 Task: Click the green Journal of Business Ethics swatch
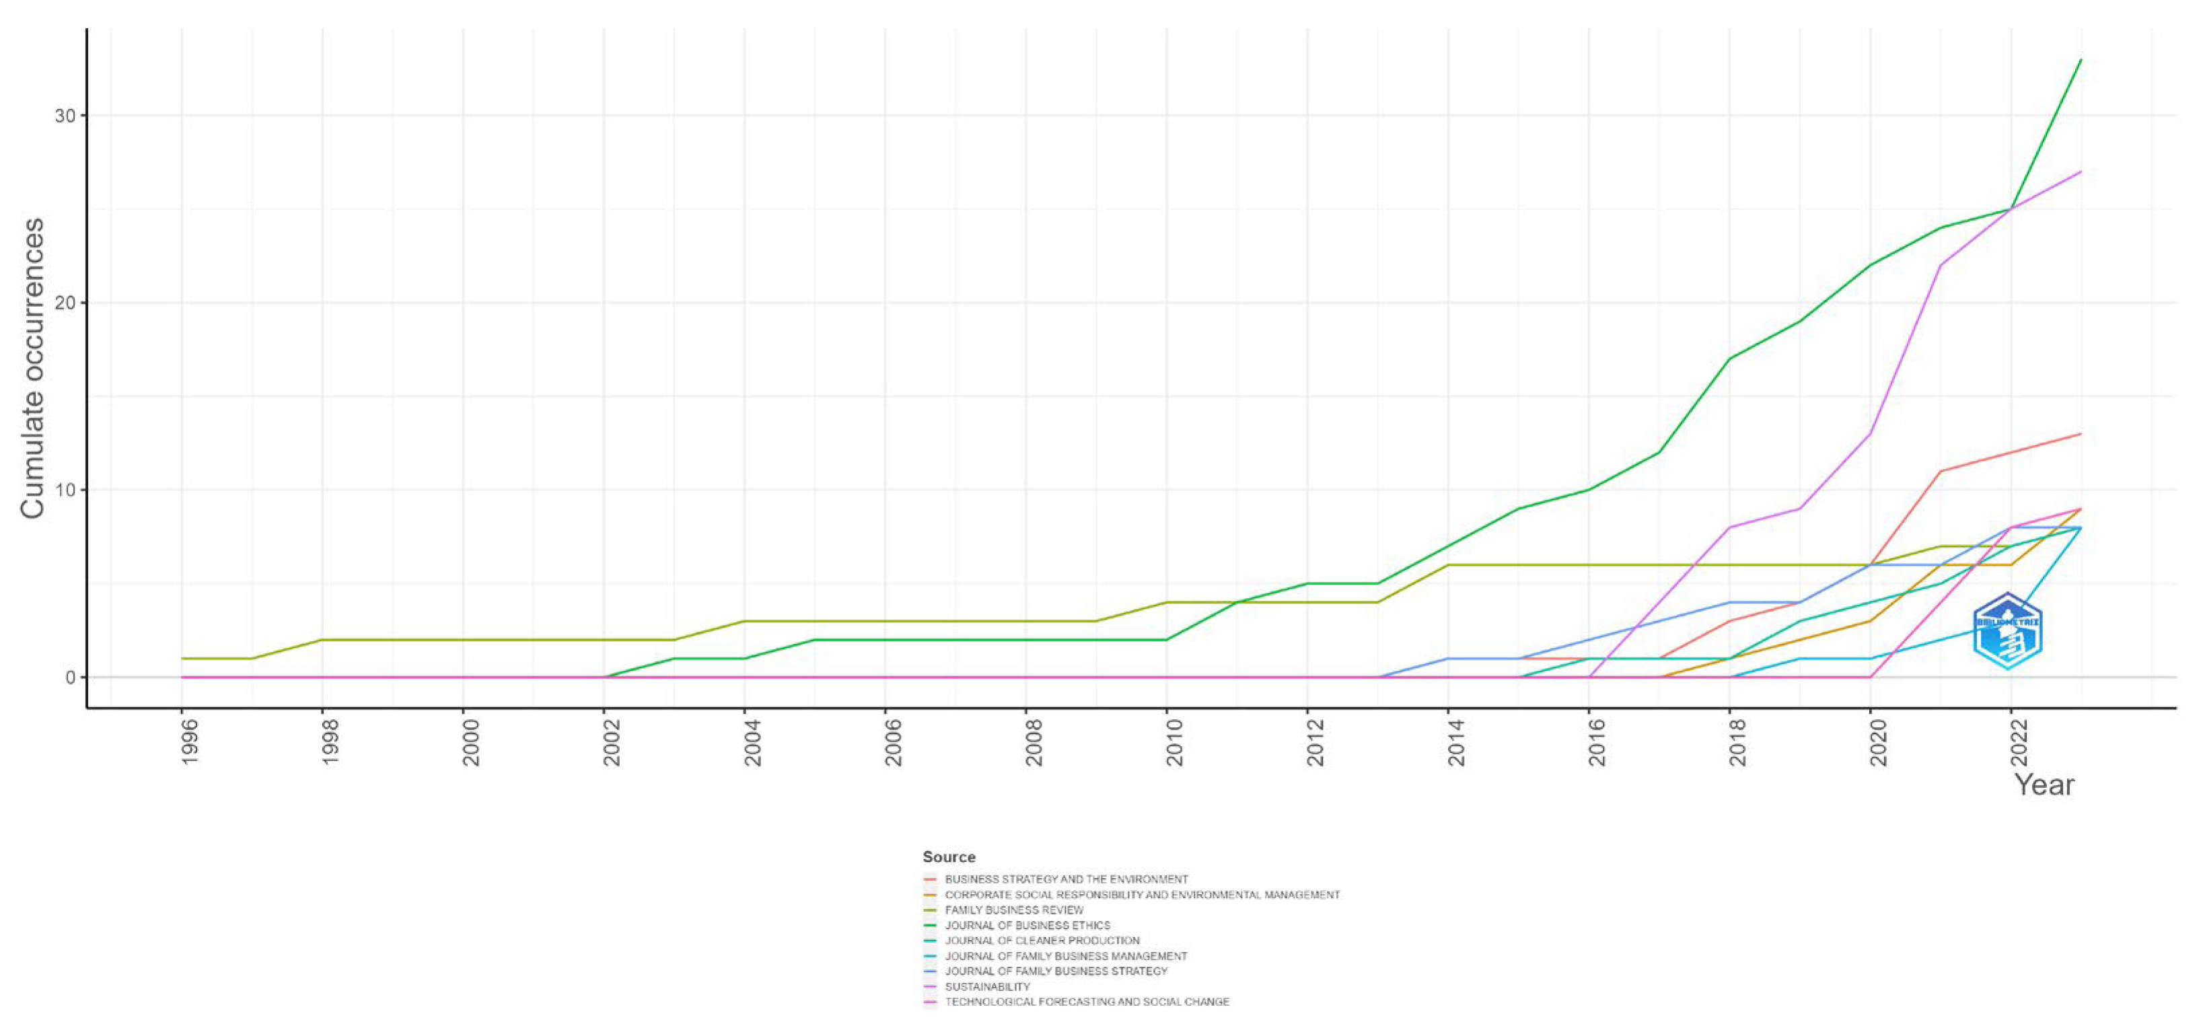click(x=930, y=925)
